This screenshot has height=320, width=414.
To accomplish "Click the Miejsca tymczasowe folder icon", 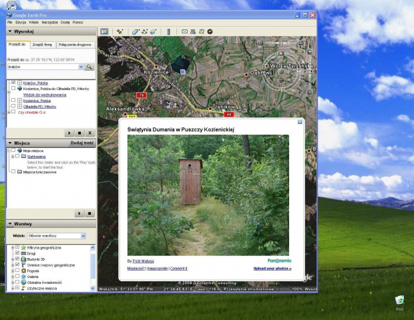I will pyautogui.click(x=19, y=172).
